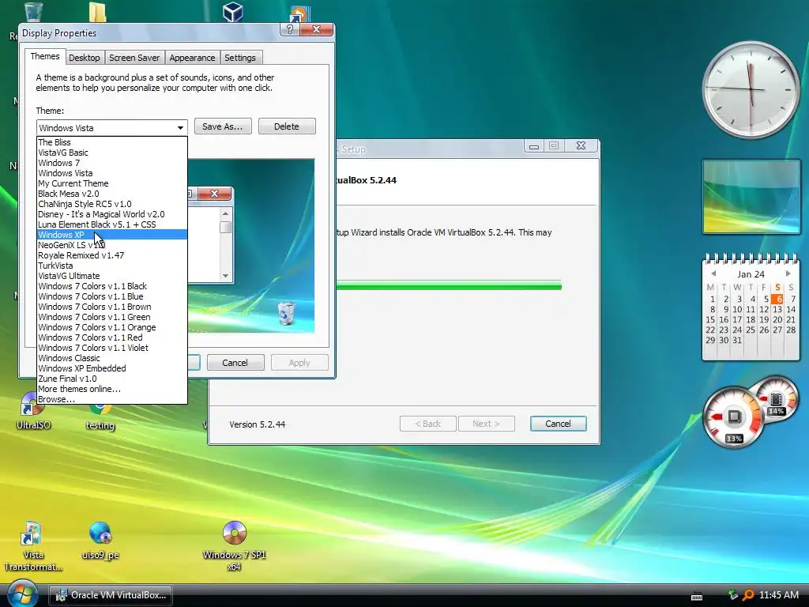This screenshot has width=809, height=607.
Task: Pick Royale Remixed v1.47 theme
Action: (112, 255)
